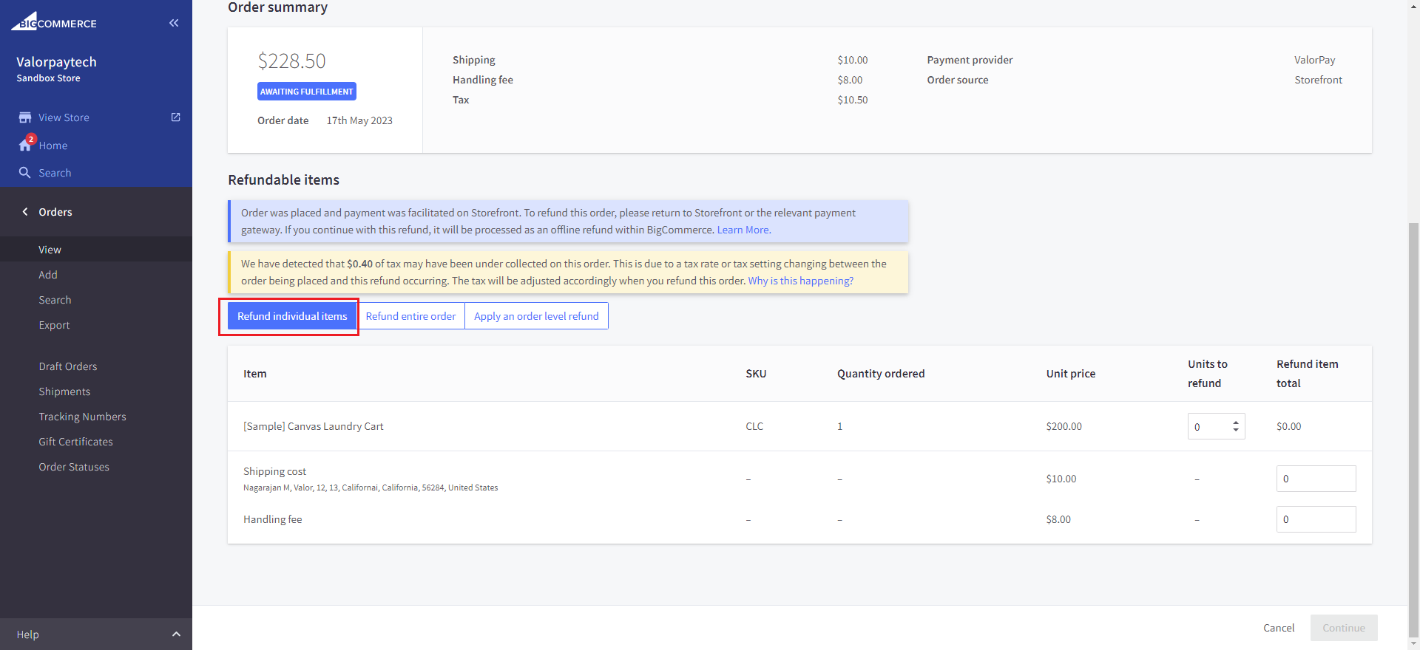Open 'Why is this happening?' link
1420x650 pixels.
tap(800, 281)
